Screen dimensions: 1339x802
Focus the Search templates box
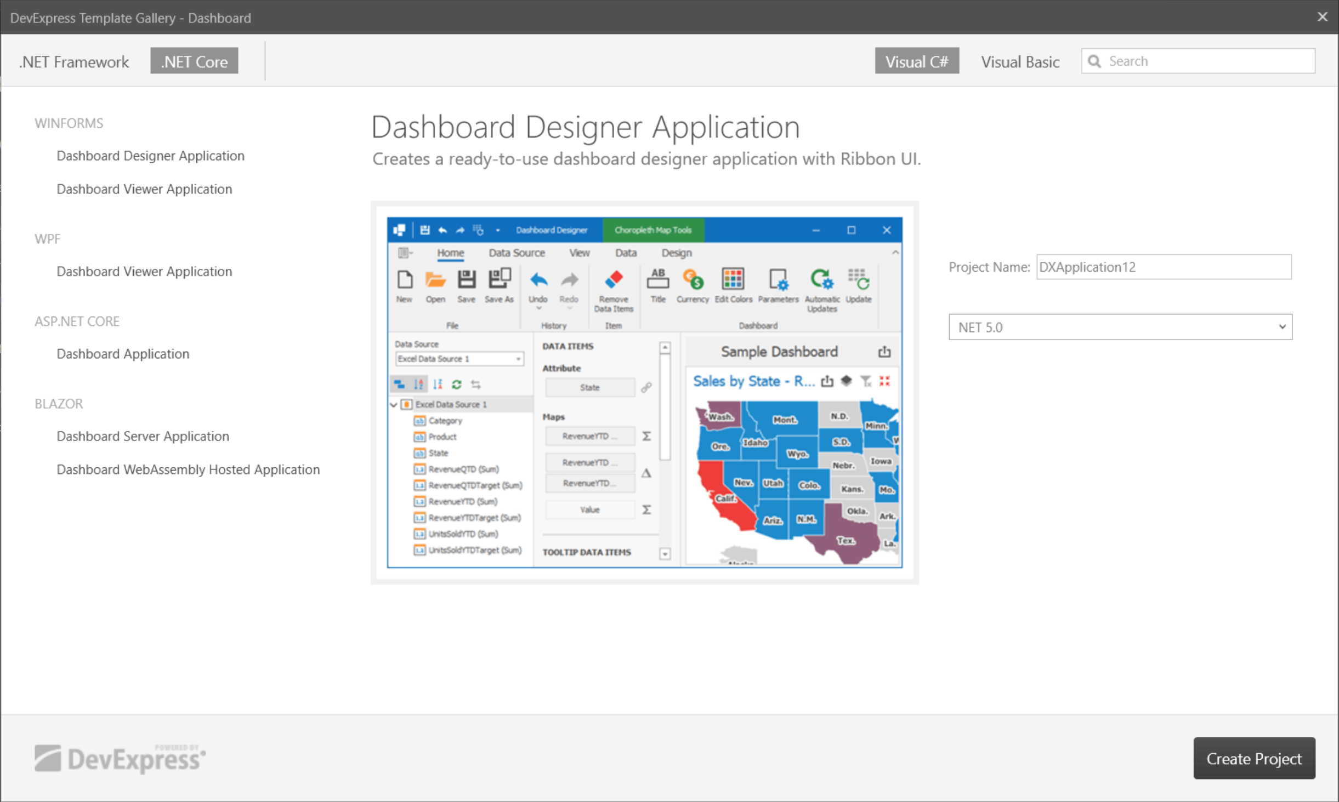[x=1206, y=61]
